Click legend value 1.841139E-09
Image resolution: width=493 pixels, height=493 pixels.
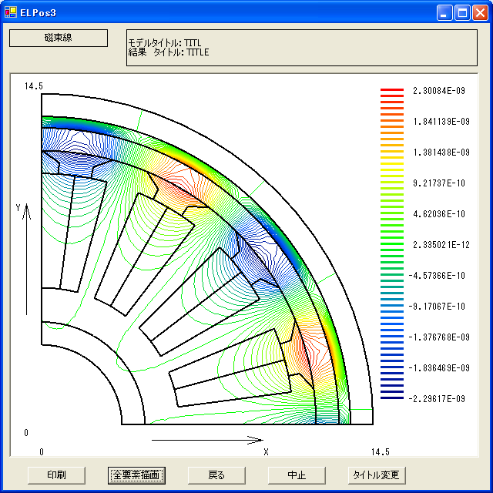441,122
